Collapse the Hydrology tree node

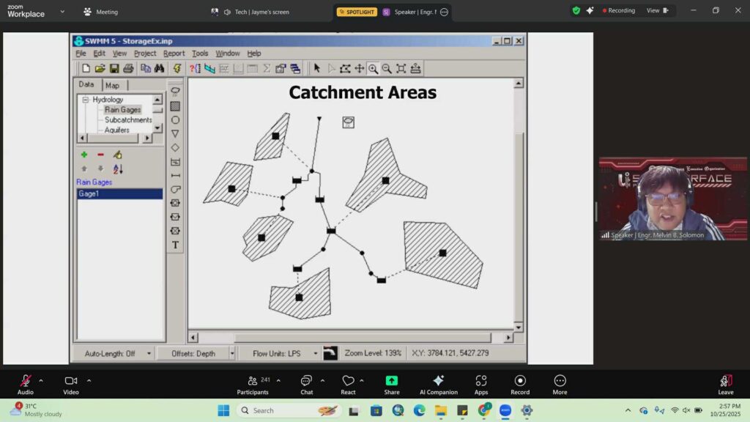coord(86,100)
